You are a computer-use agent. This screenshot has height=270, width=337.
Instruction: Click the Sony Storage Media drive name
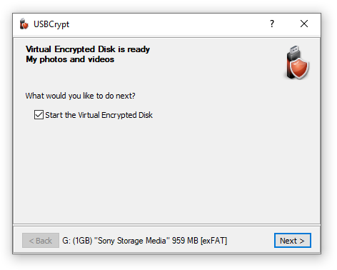pyautogui.click(x=132, y=241)
